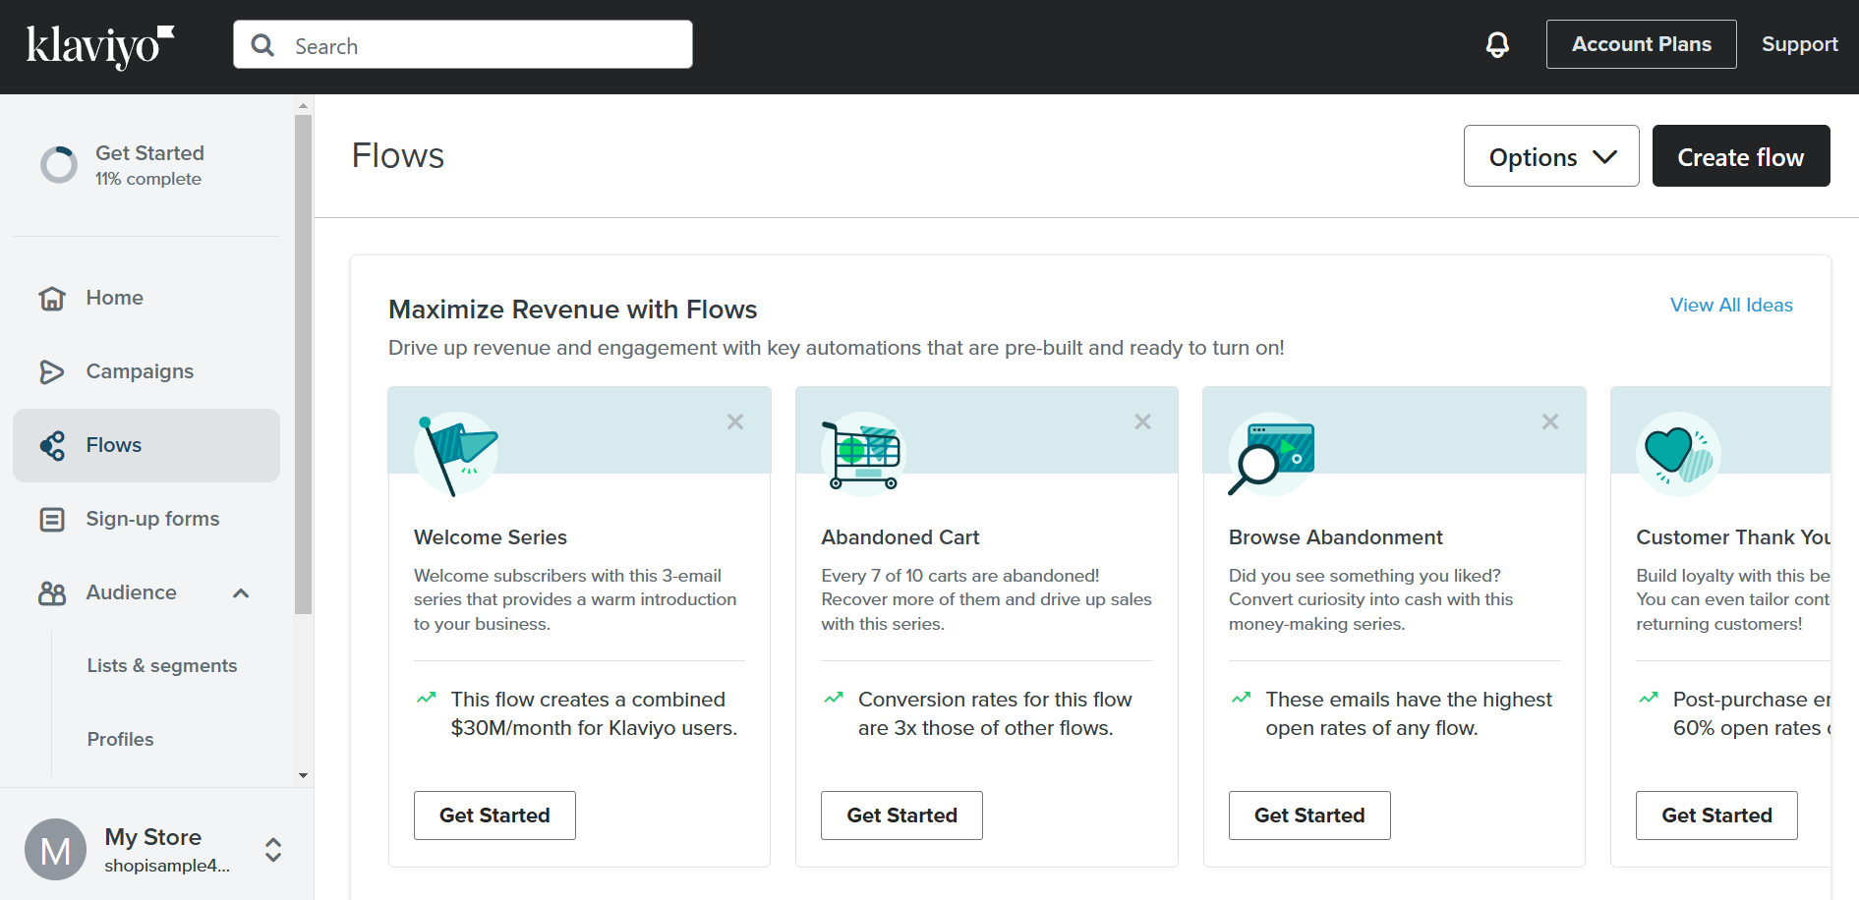This screenshot has height=900, width=1859.
Task: Click the Search input field
Action: (463, 45)
